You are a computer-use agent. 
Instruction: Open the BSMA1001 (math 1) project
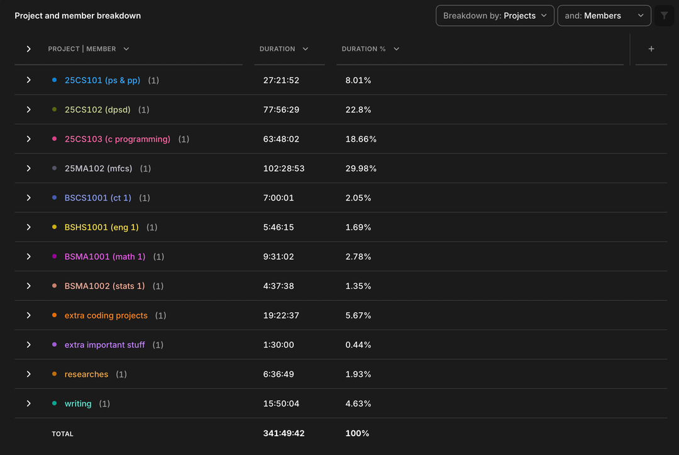[104, 257]
